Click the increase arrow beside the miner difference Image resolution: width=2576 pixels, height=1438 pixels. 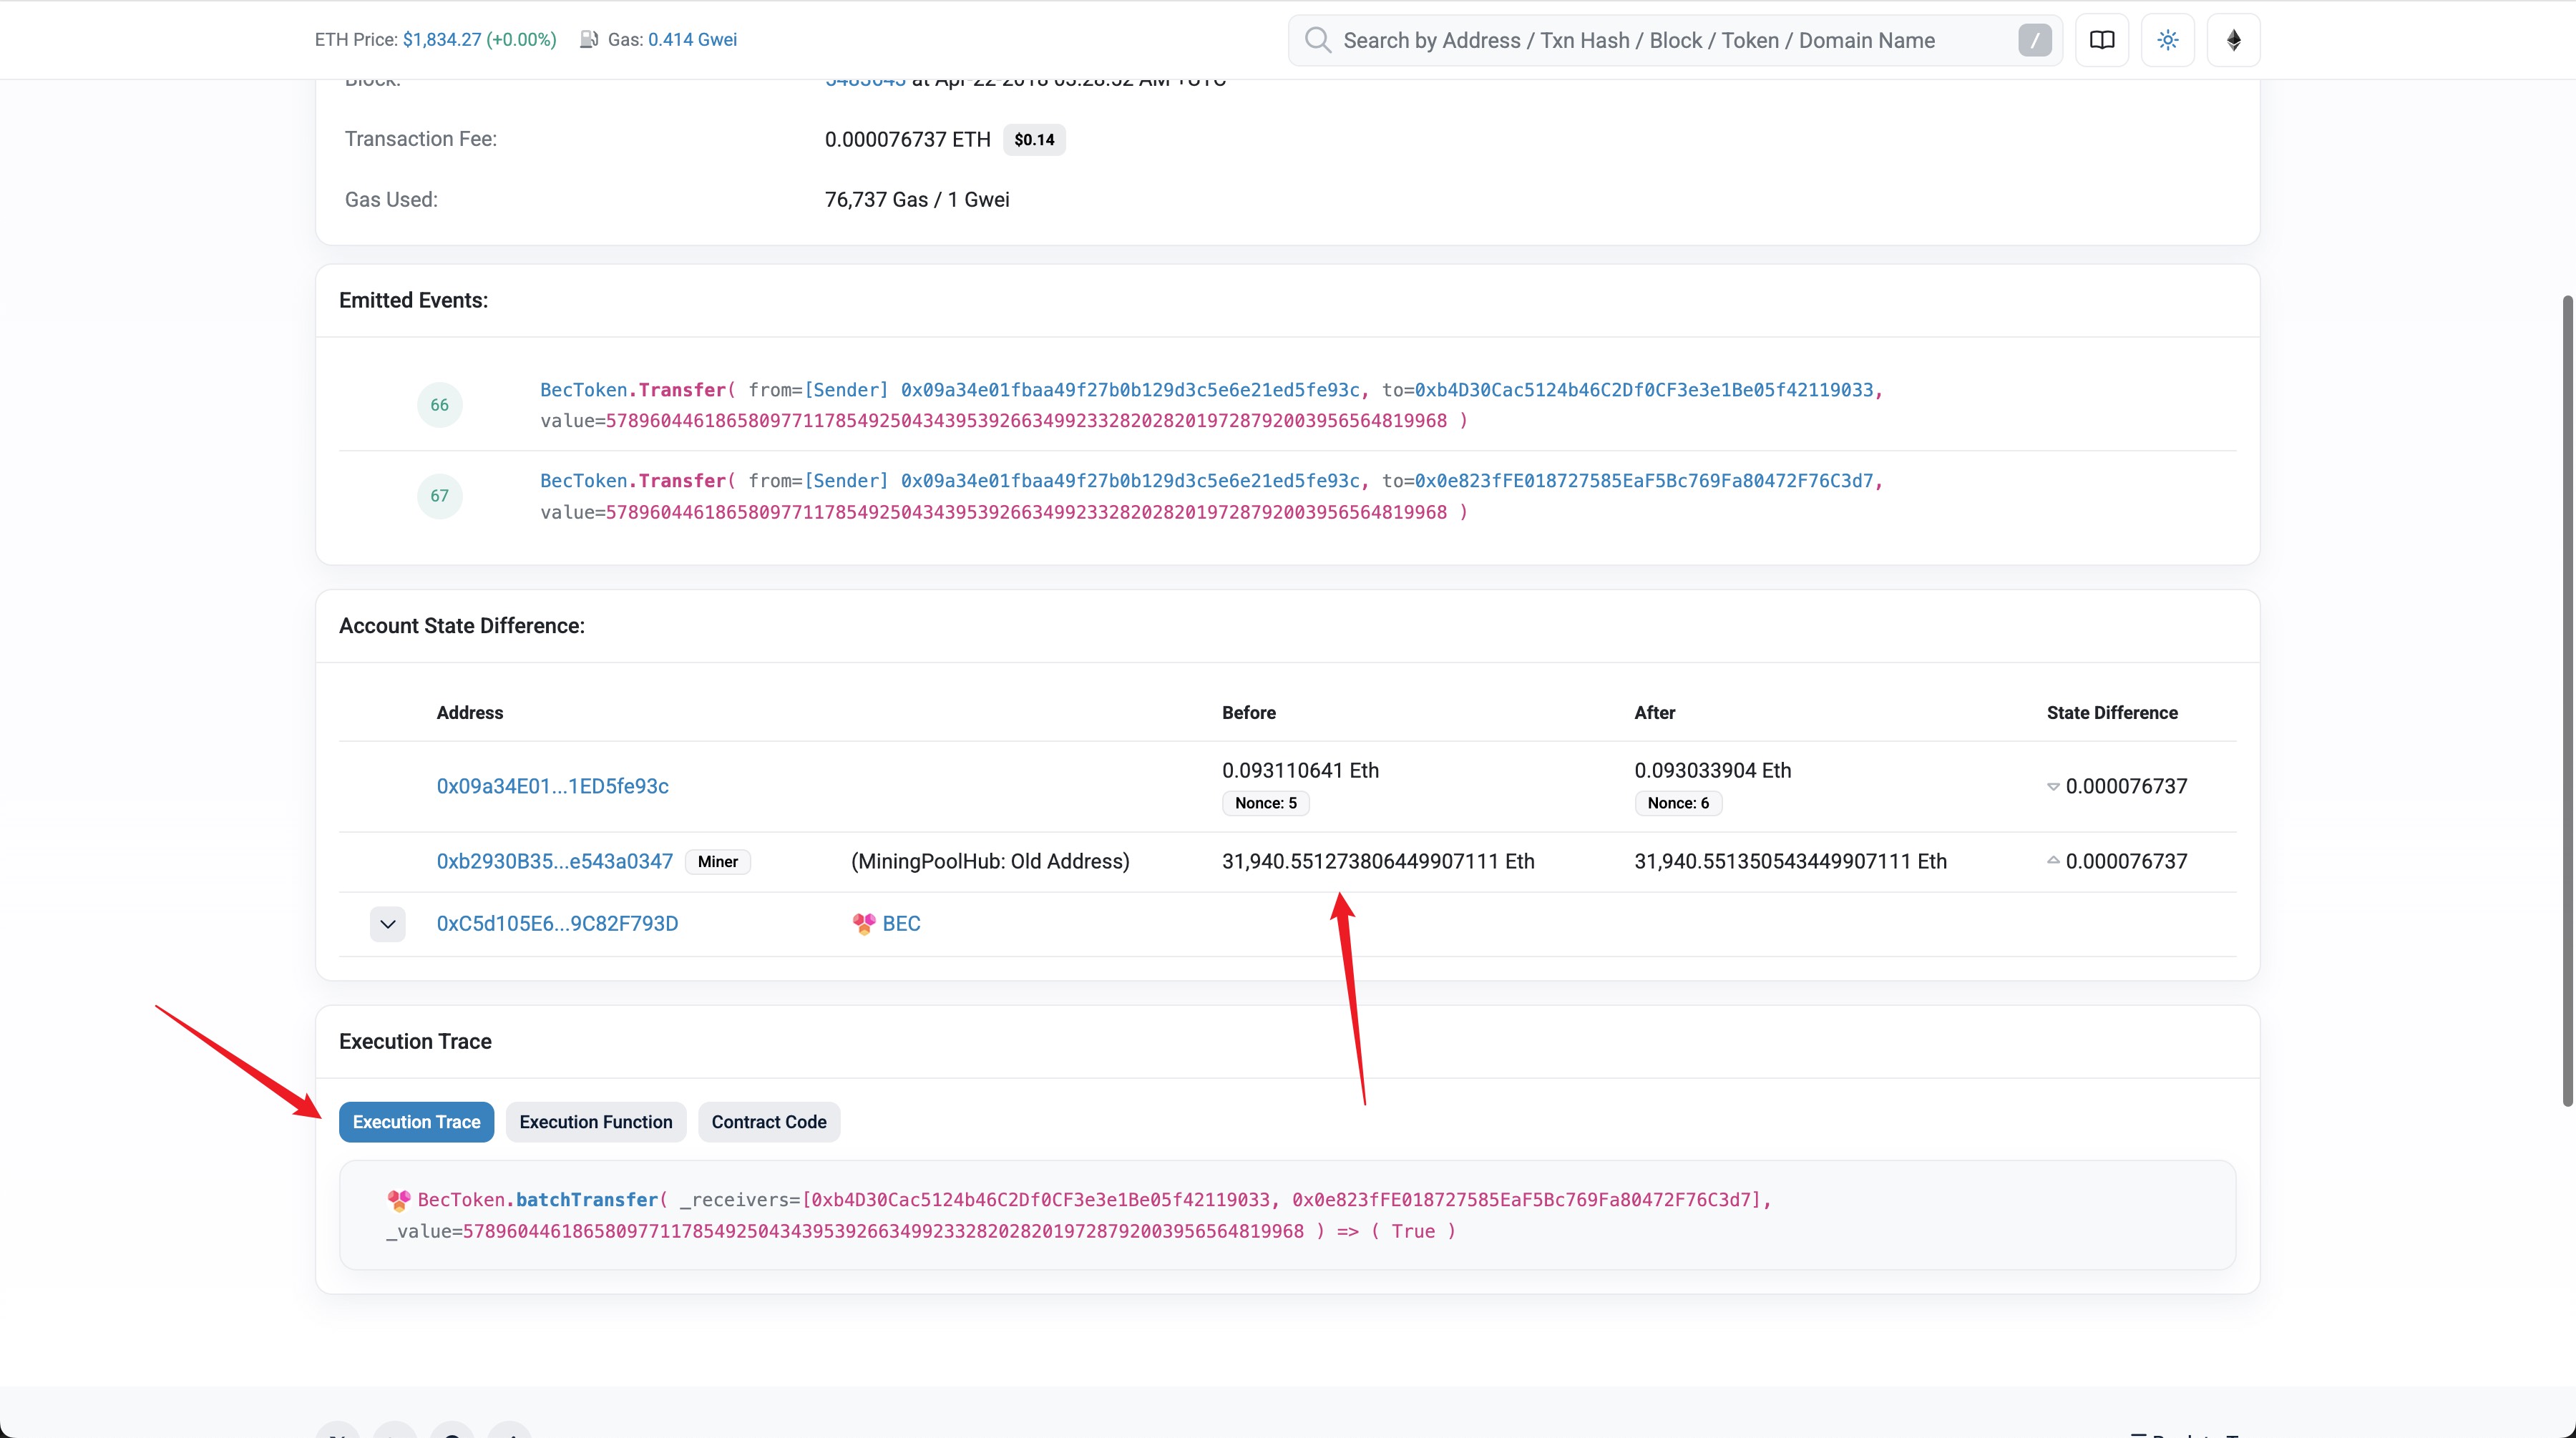(2053, 860)
